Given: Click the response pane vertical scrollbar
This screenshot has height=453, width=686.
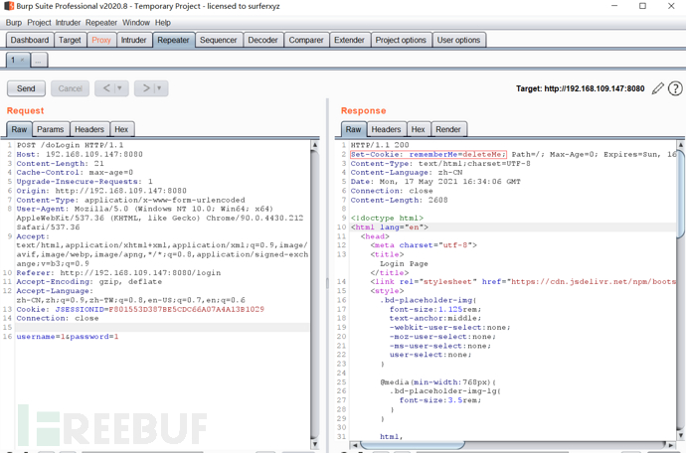Looking at the screenshot, I should (x=681, y=298).
